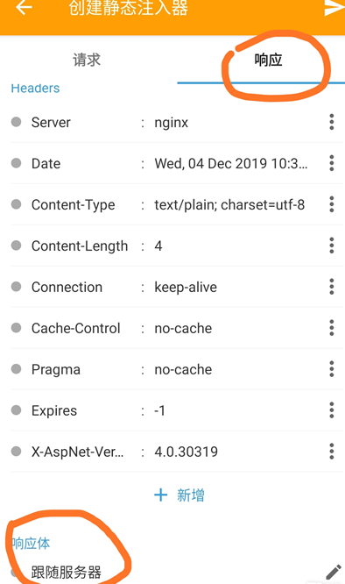Open the three-dot menu for Pragma header
This screenshot has height=584, width=345.
(x=332, y=369)
